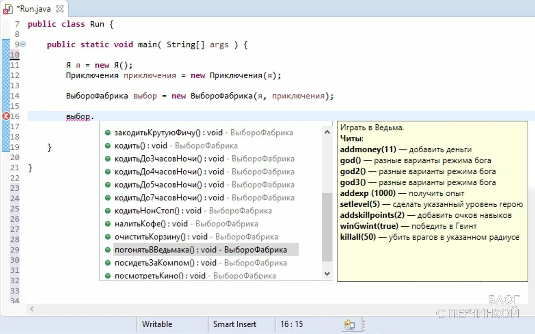The width and height of the screenshot is (535, 334).
Task: Pick налитьКофе() completion entry
Action: pos(186,224)
